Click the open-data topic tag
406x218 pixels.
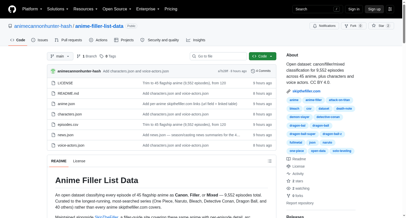click(x=318, y=151)
